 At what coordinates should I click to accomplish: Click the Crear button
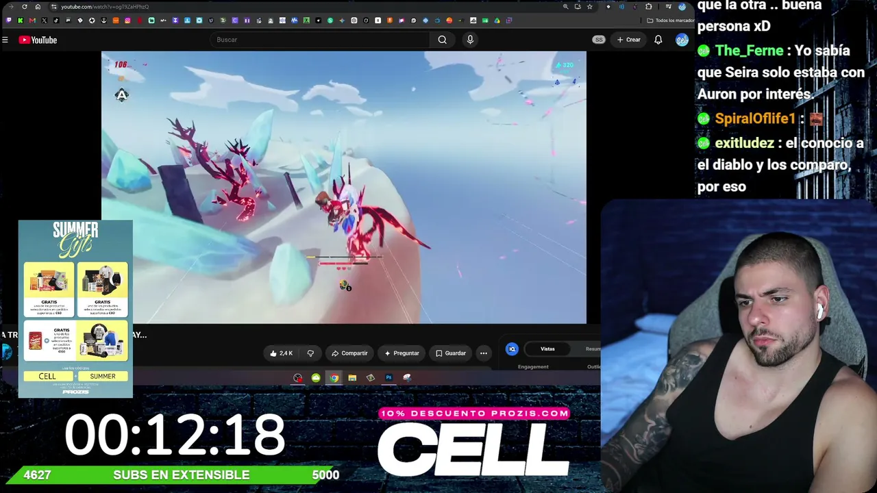pos(628,40)
